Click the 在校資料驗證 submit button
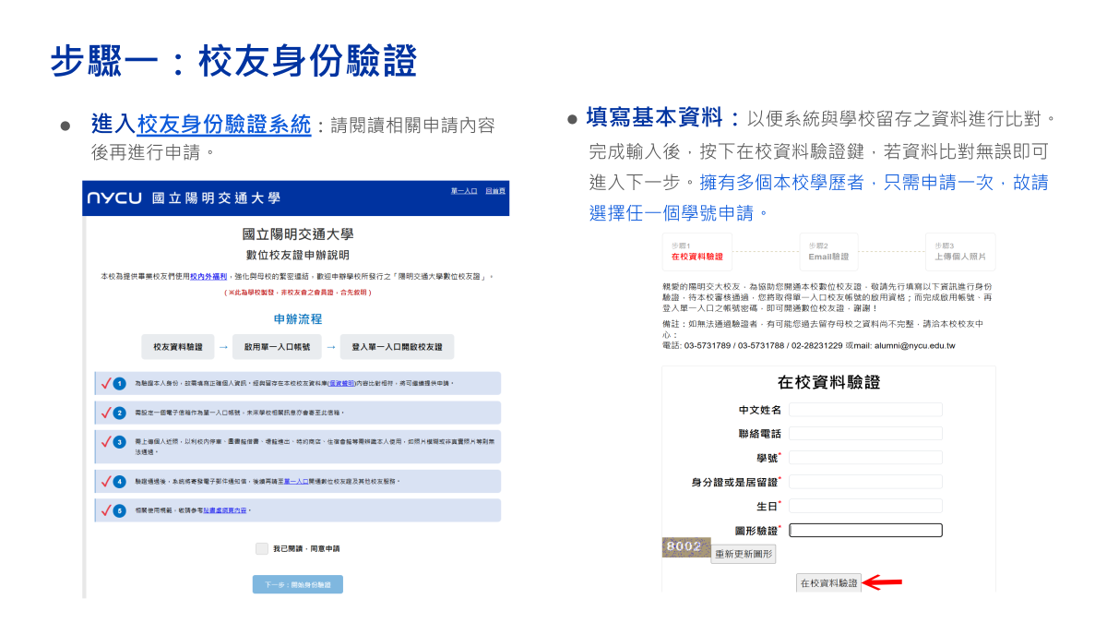This screenshot has width=1107, height=623. pos(830,584)
